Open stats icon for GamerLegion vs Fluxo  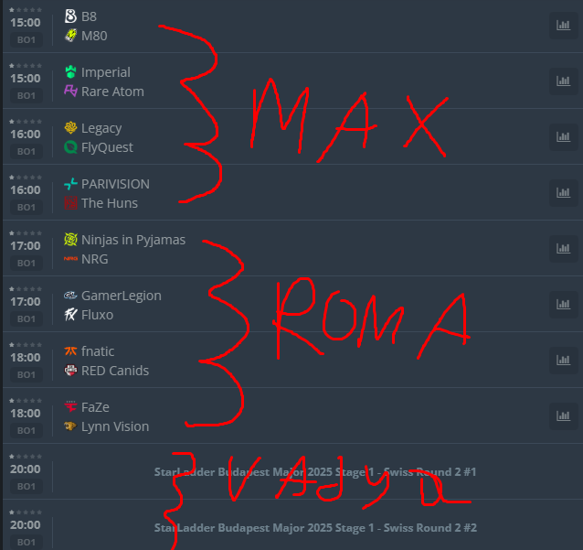[563, 305]
